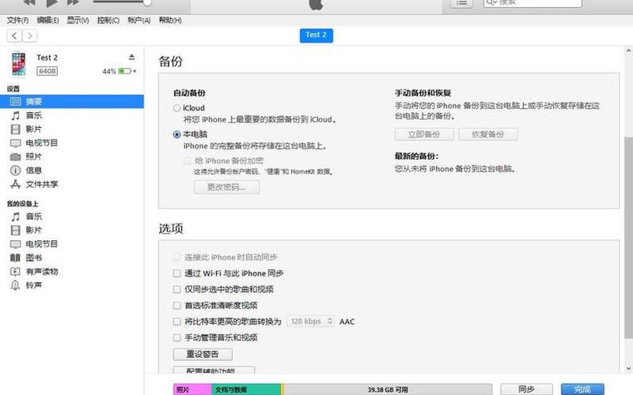Go back with the left arrow button
This screenshot has width=633, height=395.
click(14, 36)
